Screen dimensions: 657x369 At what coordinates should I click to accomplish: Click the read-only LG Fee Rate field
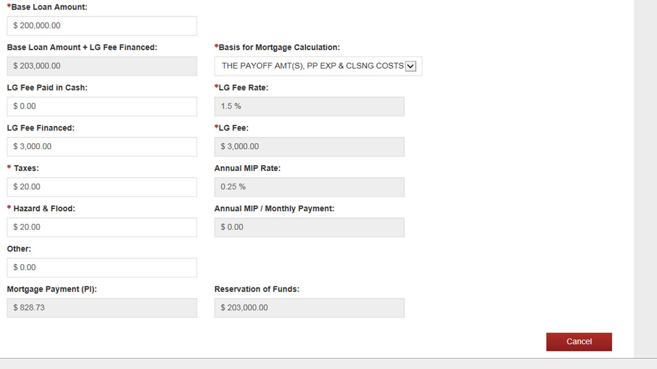[309, 106]
